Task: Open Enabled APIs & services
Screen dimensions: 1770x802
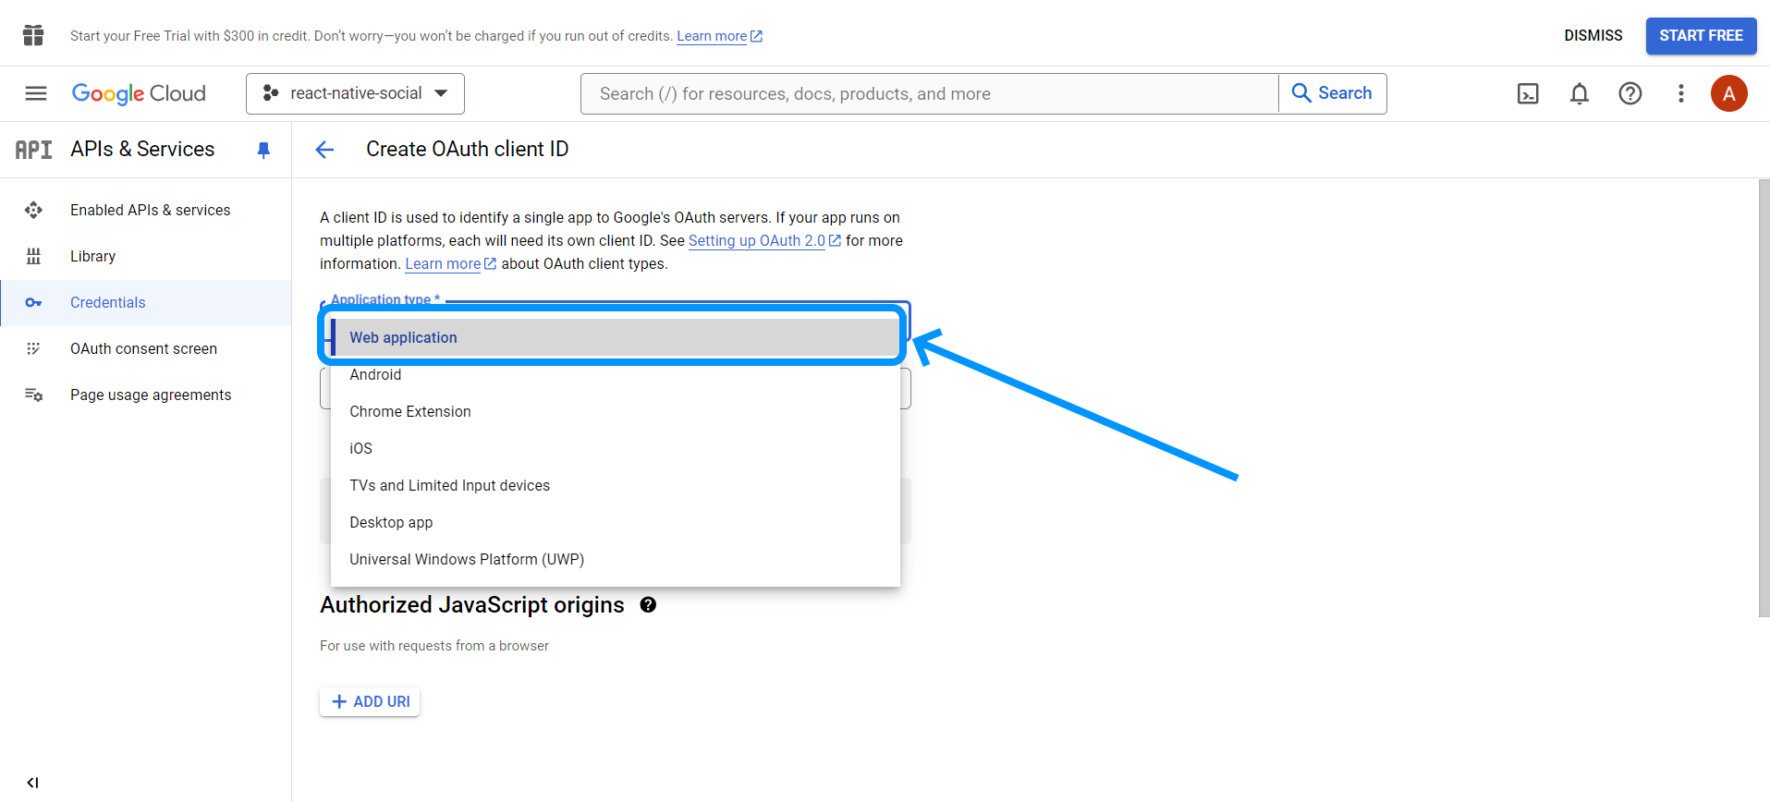Action: pos(146,210)
